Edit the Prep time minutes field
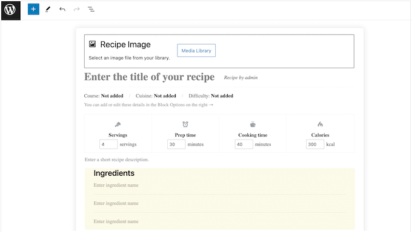 point(176,144)
